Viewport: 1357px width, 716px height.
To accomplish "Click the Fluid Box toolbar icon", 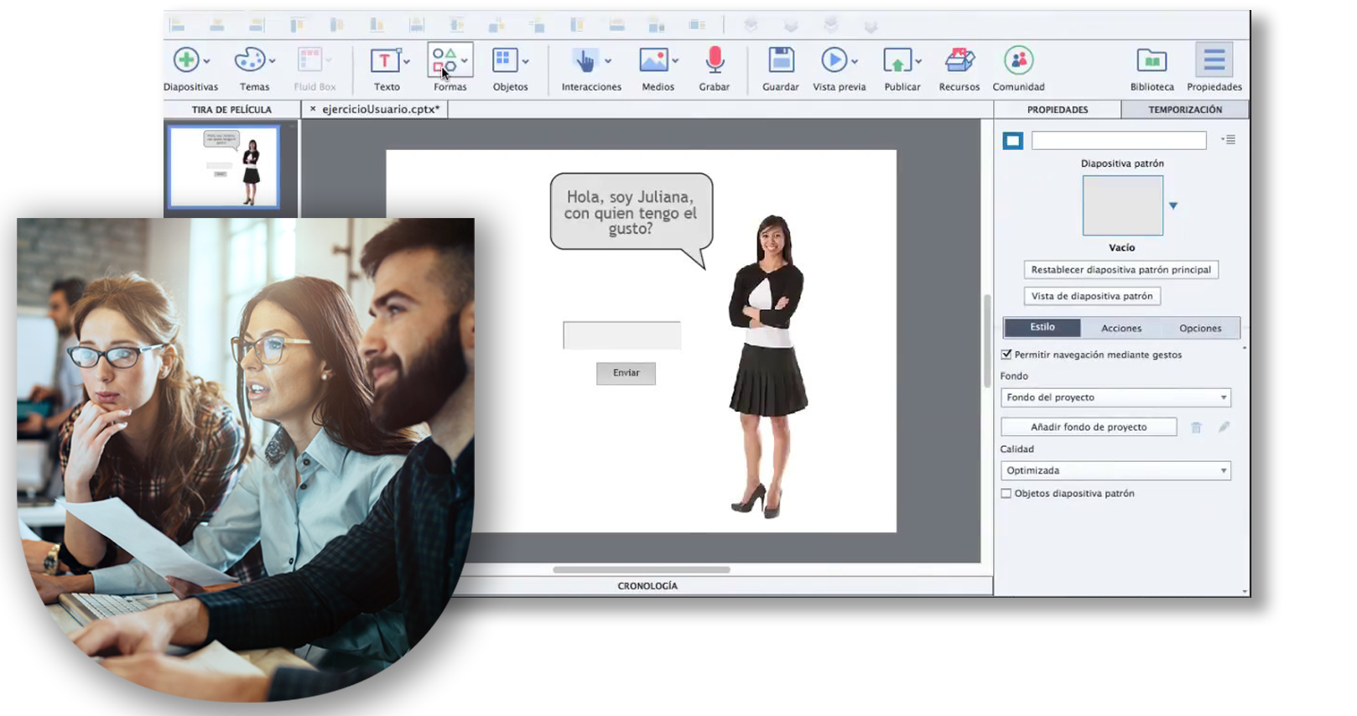I will click(309, 60).
